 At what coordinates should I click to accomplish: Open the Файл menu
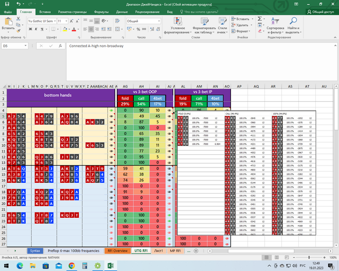(8, 12)
